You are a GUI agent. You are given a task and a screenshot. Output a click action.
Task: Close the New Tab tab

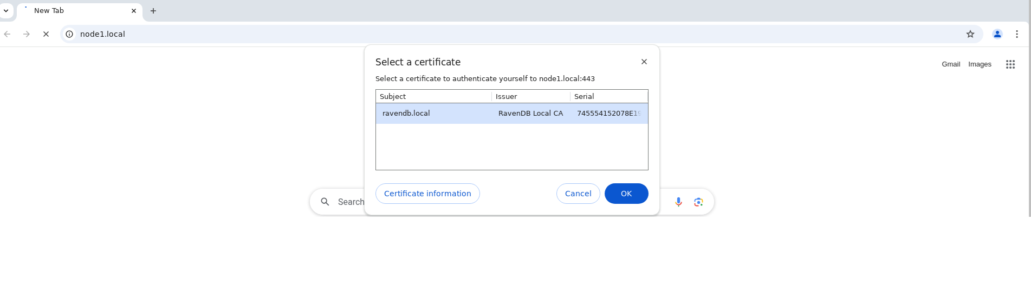pyautogui.click(x=134, y=11)
